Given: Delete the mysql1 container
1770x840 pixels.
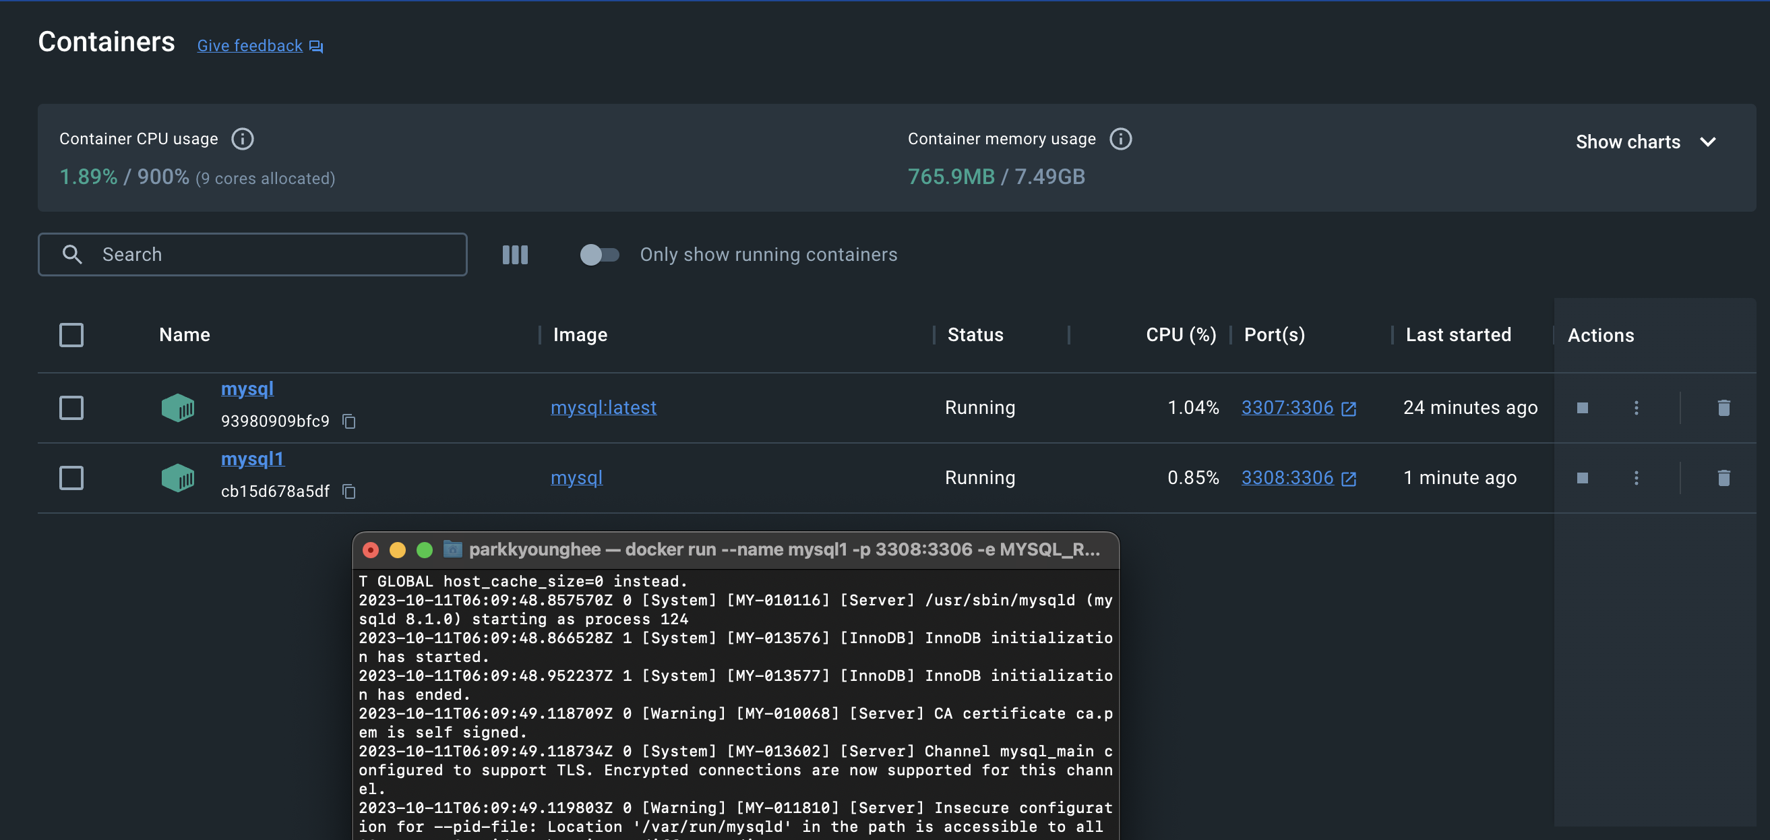Looking at the screenshot, I should coord(1723,478).
